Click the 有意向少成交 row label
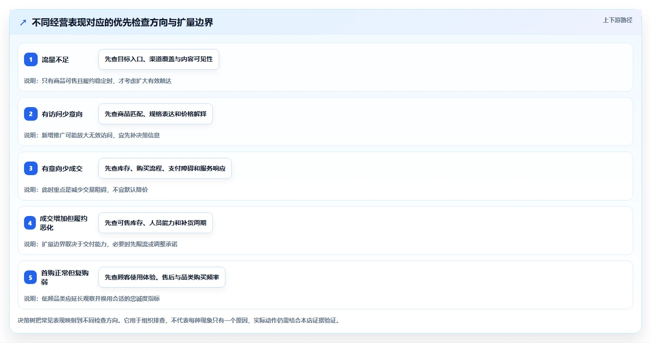This screenshot has height=343, width=651. coord(62,168)
